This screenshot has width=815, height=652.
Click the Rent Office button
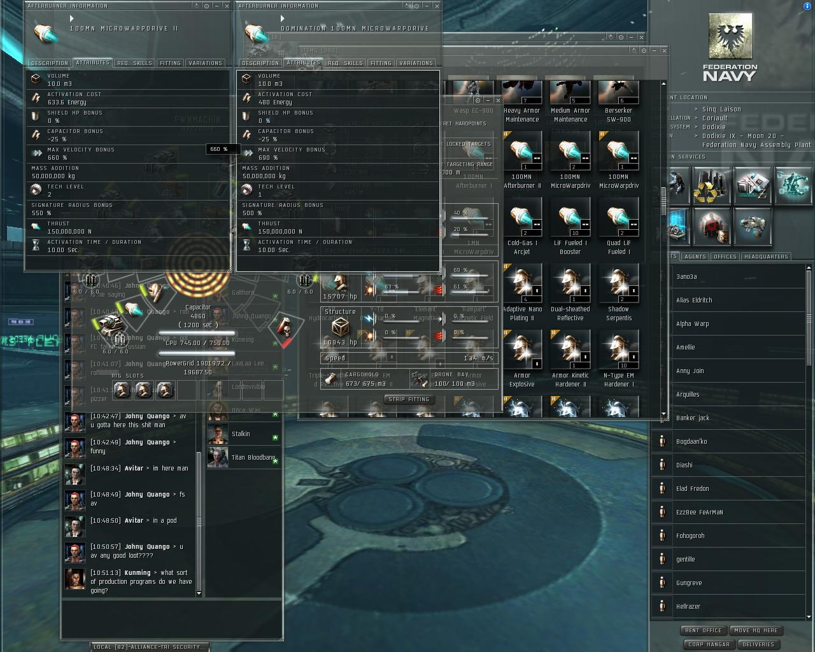click(x=703, y=630)
